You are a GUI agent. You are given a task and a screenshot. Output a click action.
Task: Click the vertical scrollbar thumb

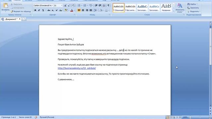[211, 47]
